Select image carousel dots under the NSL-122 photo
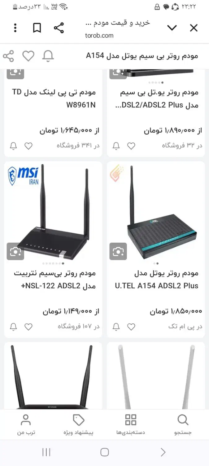 (x=53, y=263)
